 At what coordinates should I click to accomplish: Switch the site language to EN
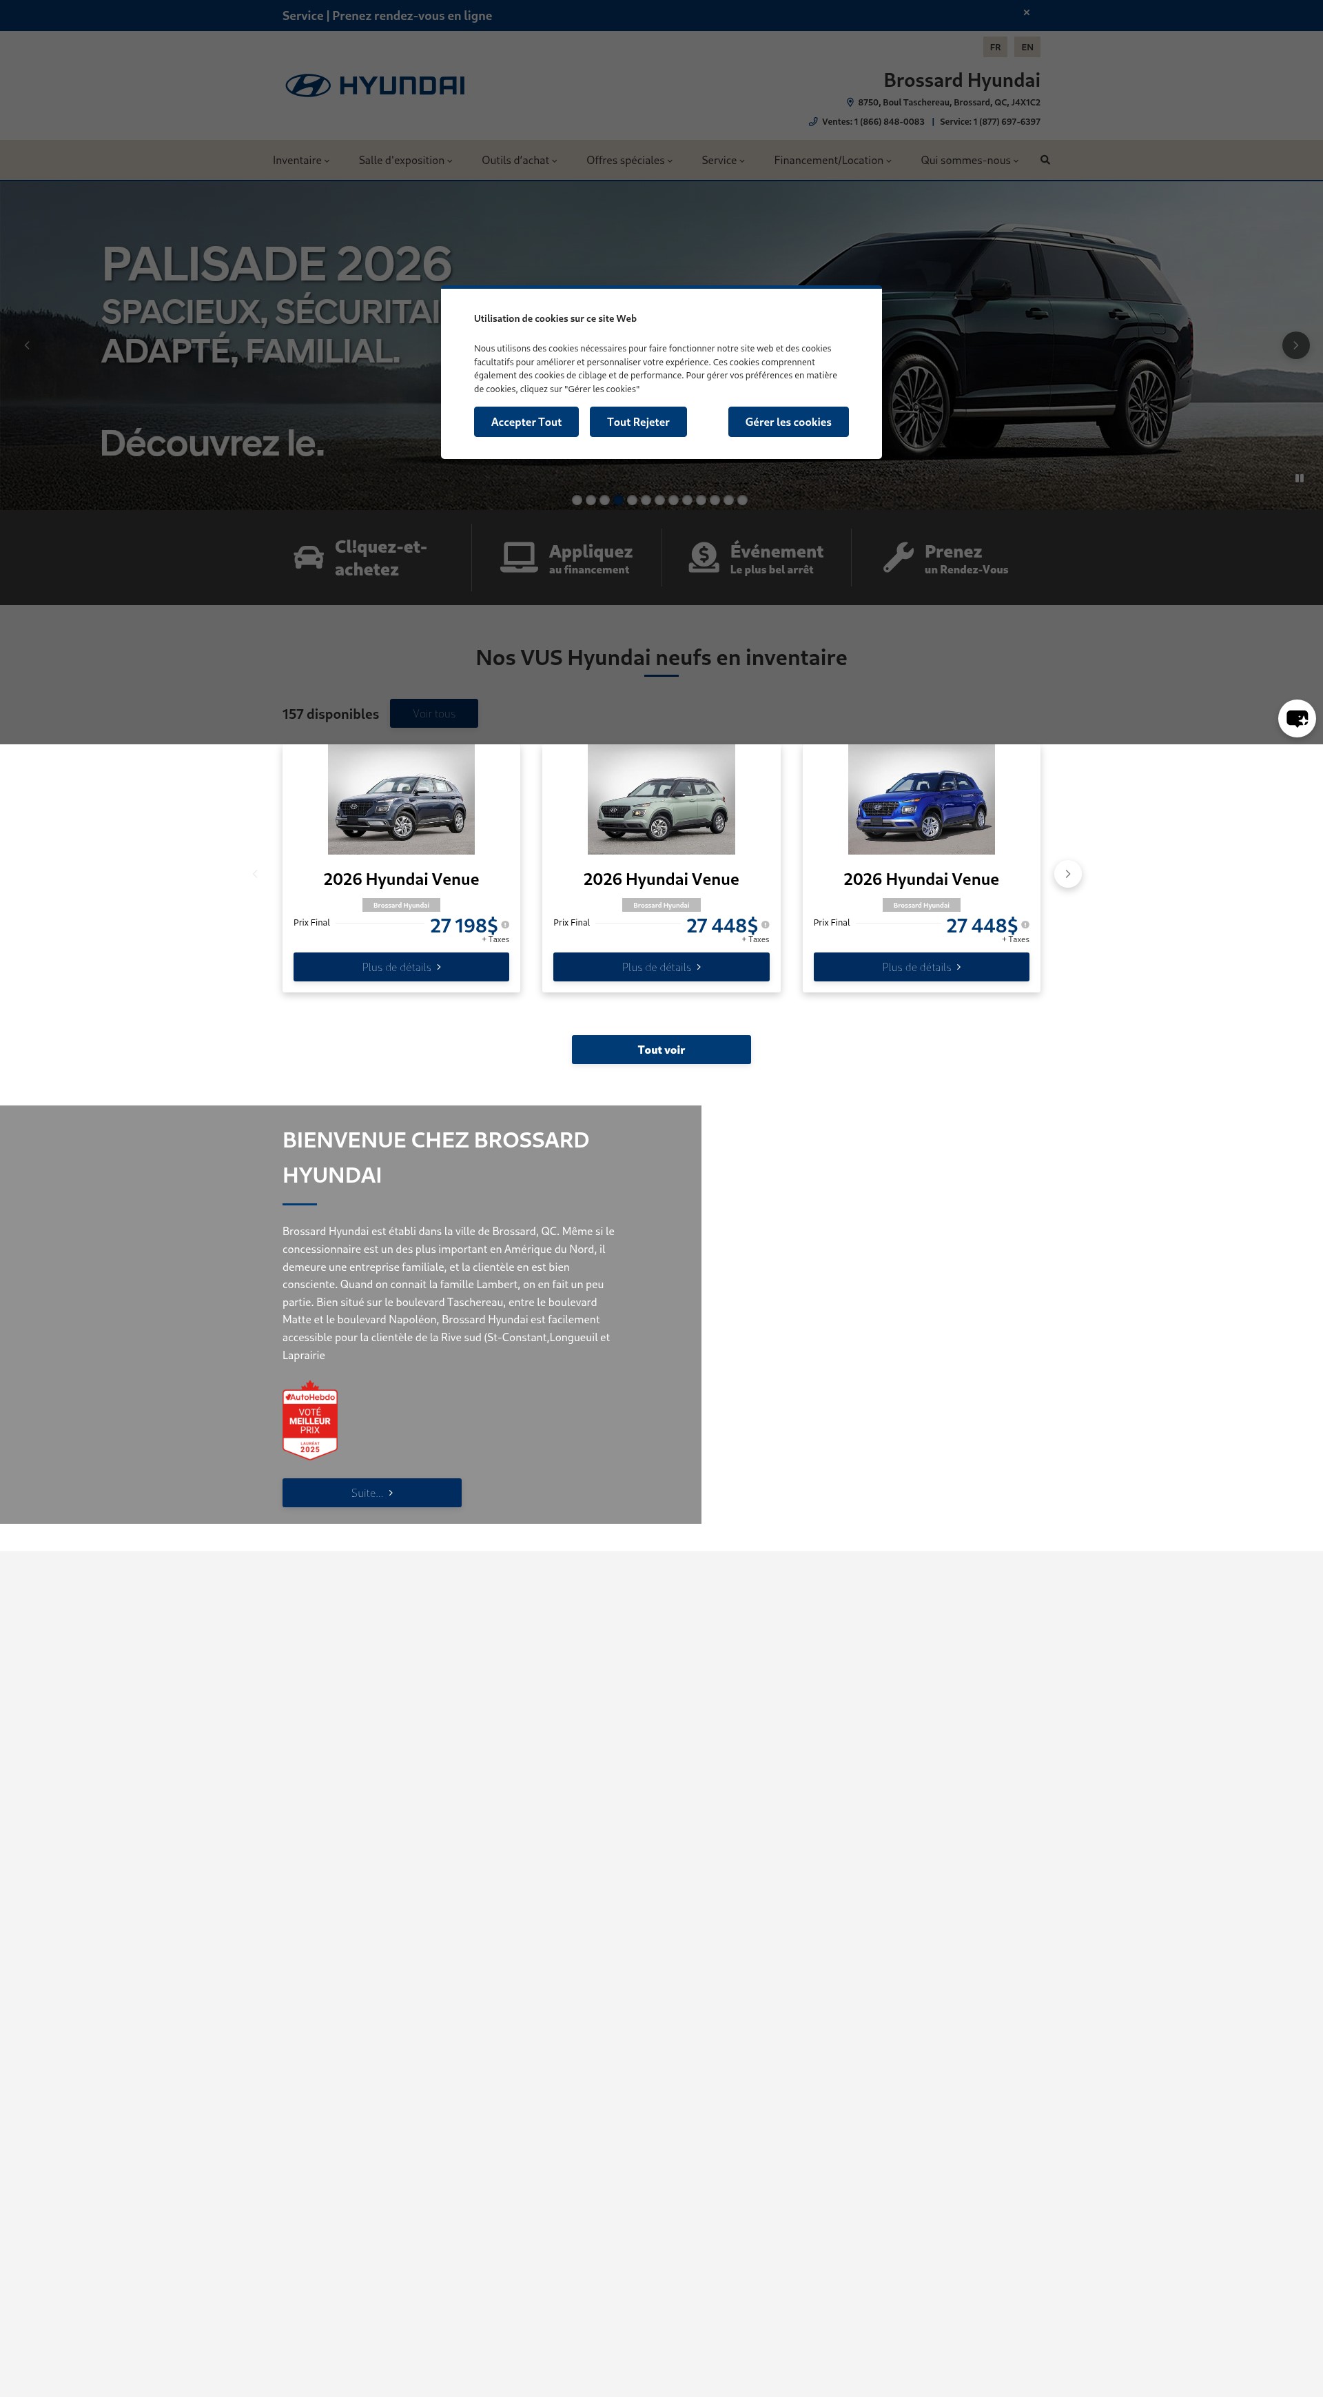(1027, 48)
